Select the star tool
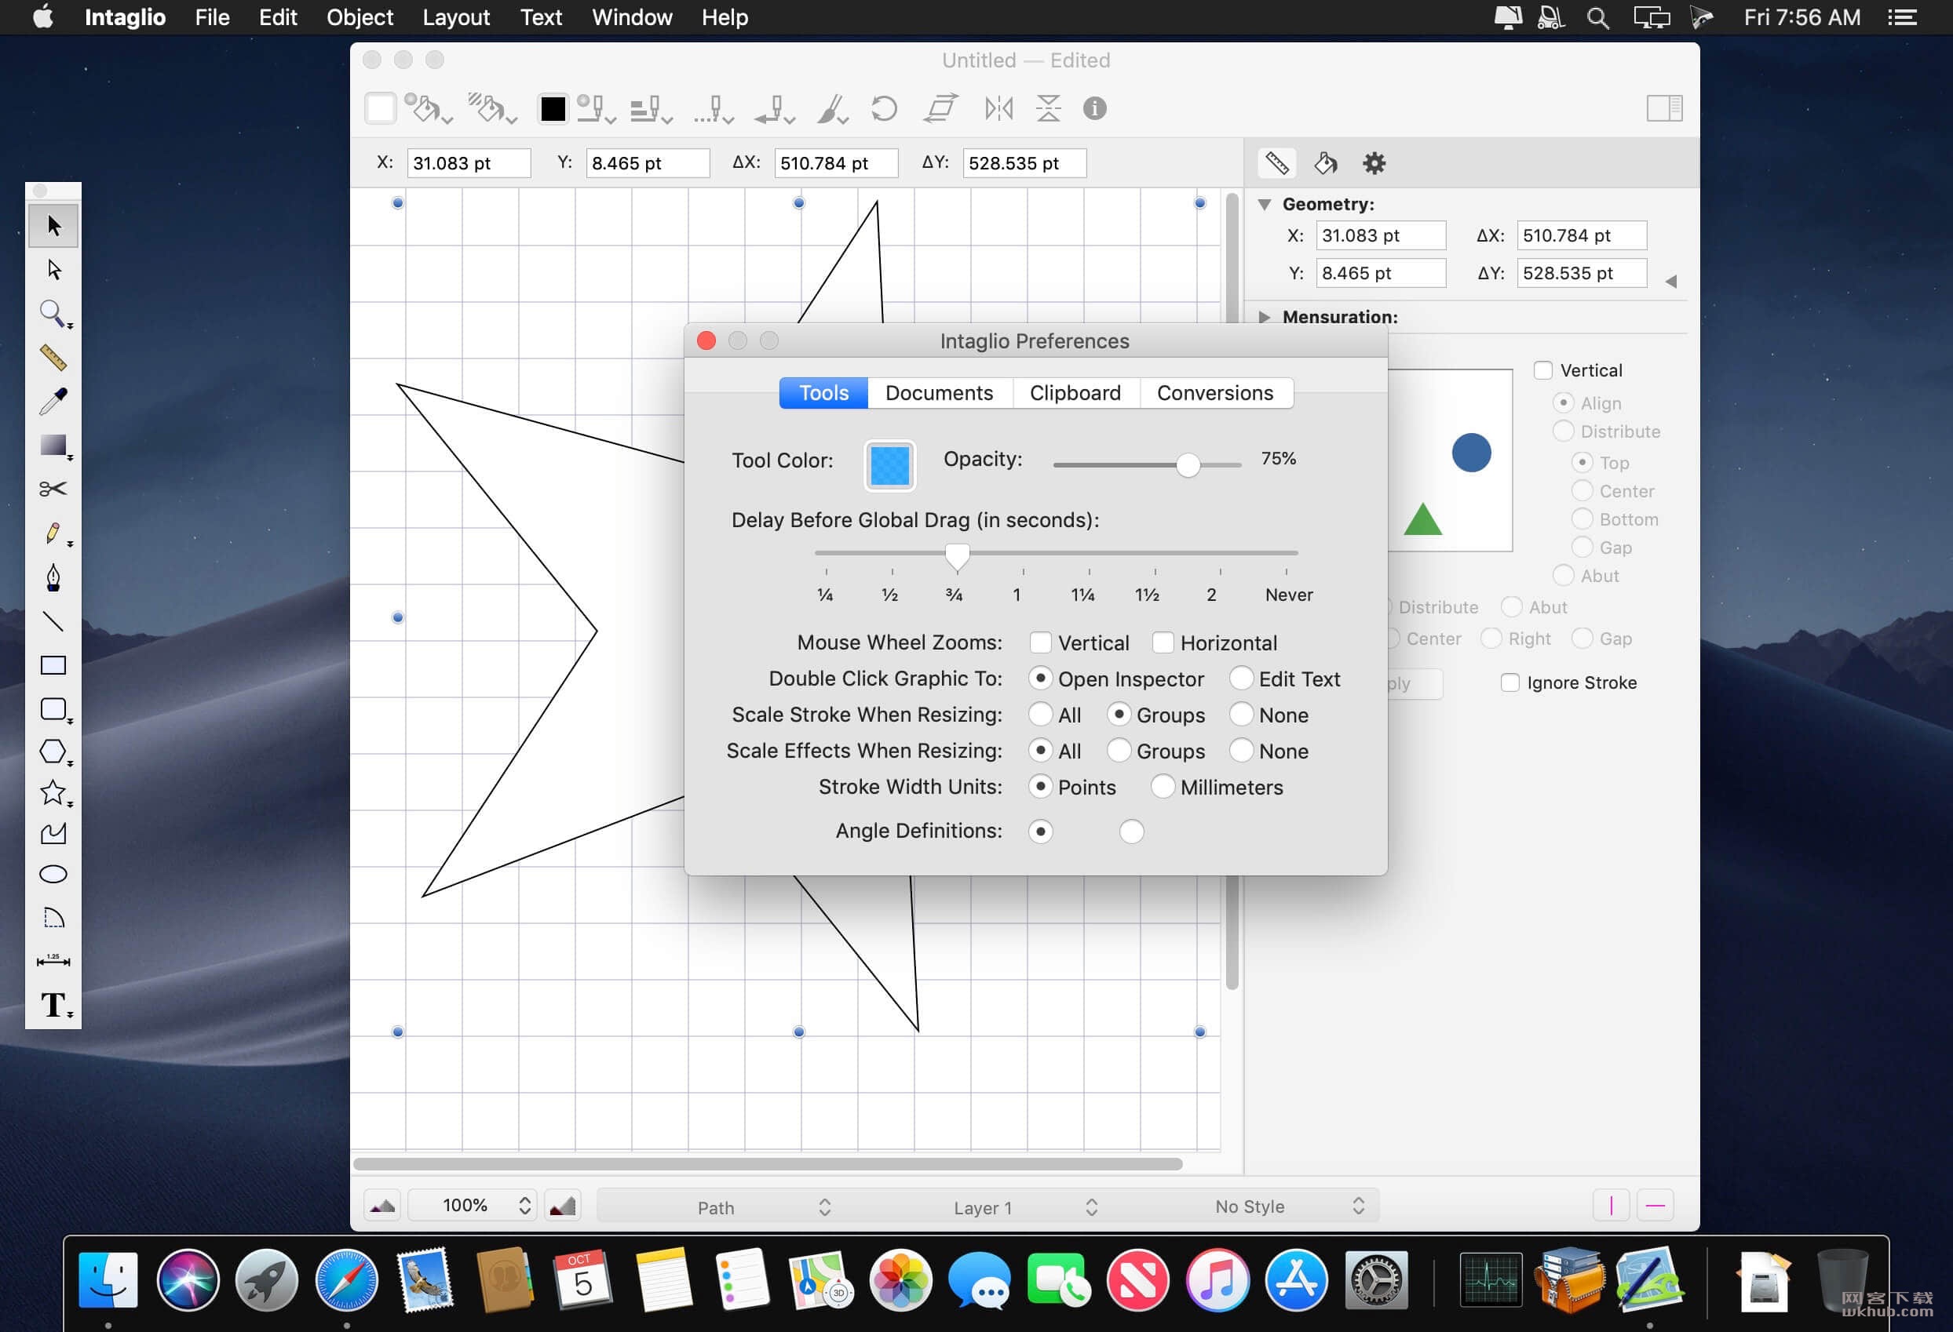Image resolution: width=1953 pixels, height=1332 pixels. (x=54, y=793)
